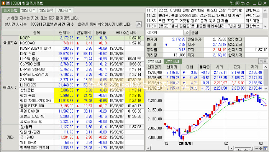Click the chart horizontal scrollbar track
The image size is (269, 152).
[x=190, y=149]
